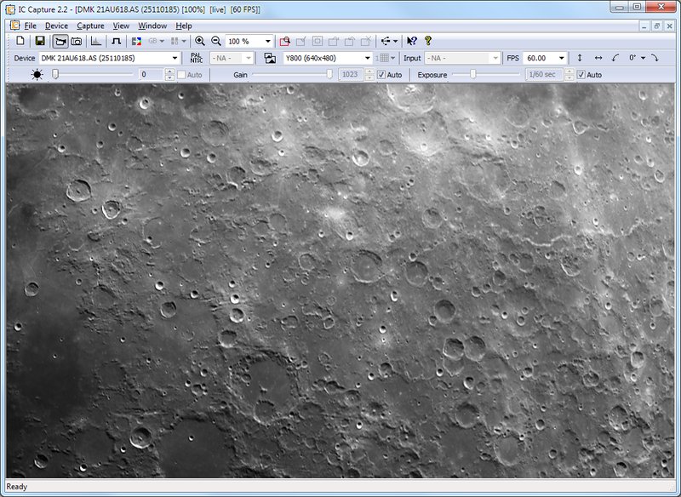
Task: Click the video format picture icon
Action: click(270, 58)
